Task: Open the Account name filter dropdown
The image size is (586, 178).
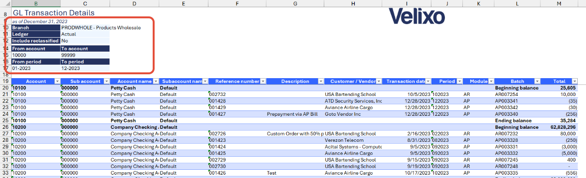Action: click(x=155, y=82)
